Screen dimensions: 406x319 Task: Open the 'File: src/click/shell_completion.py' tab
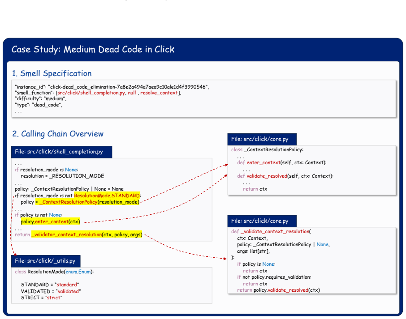click(x=62, y=152)
